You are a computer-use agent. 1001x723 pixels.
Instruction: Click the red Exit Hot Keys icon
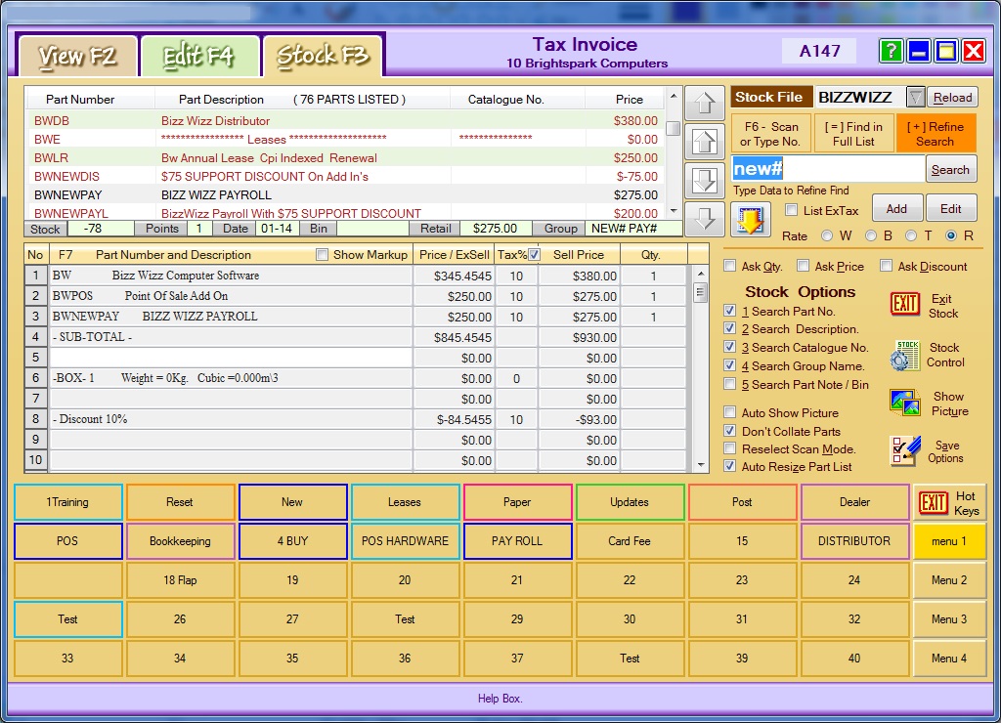933,503
